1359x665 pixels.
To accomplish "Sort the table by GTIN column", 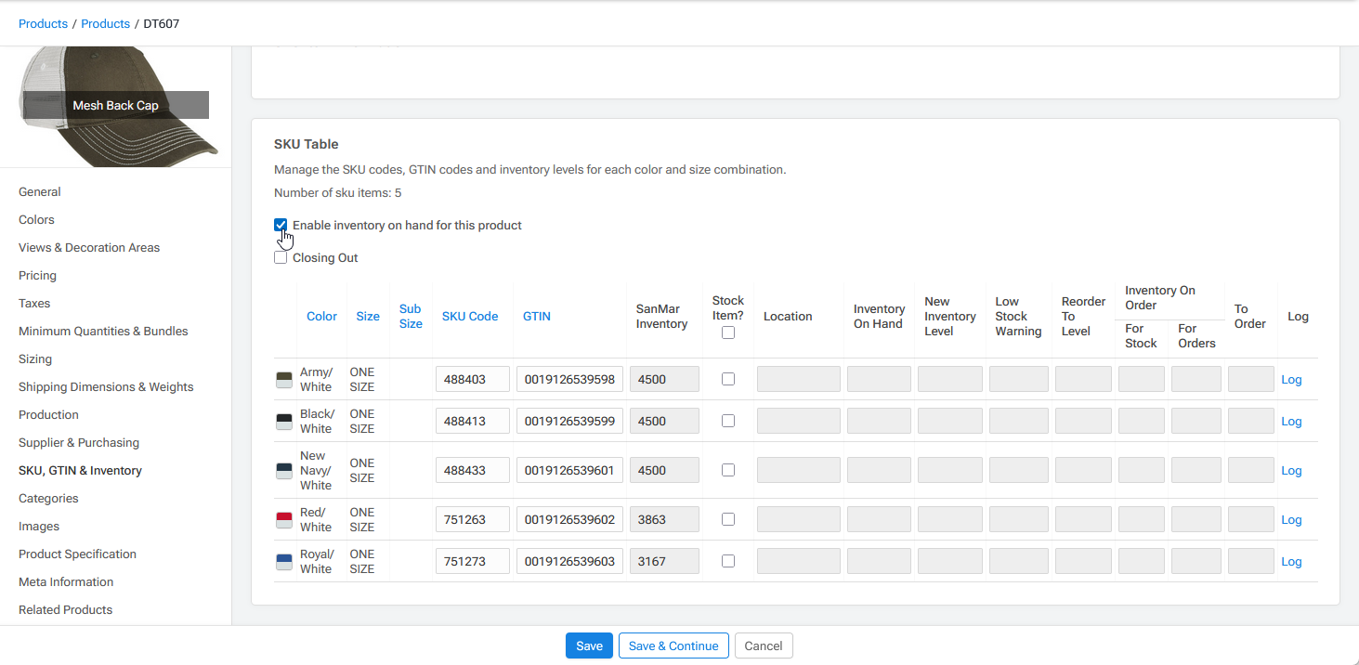I will point(536,316).
